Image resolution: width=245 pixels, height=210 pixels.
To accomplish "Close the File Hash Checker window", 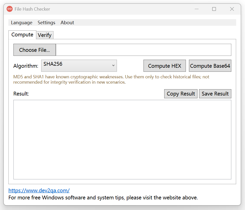I will pyautogui.click(x=232, y=9).
